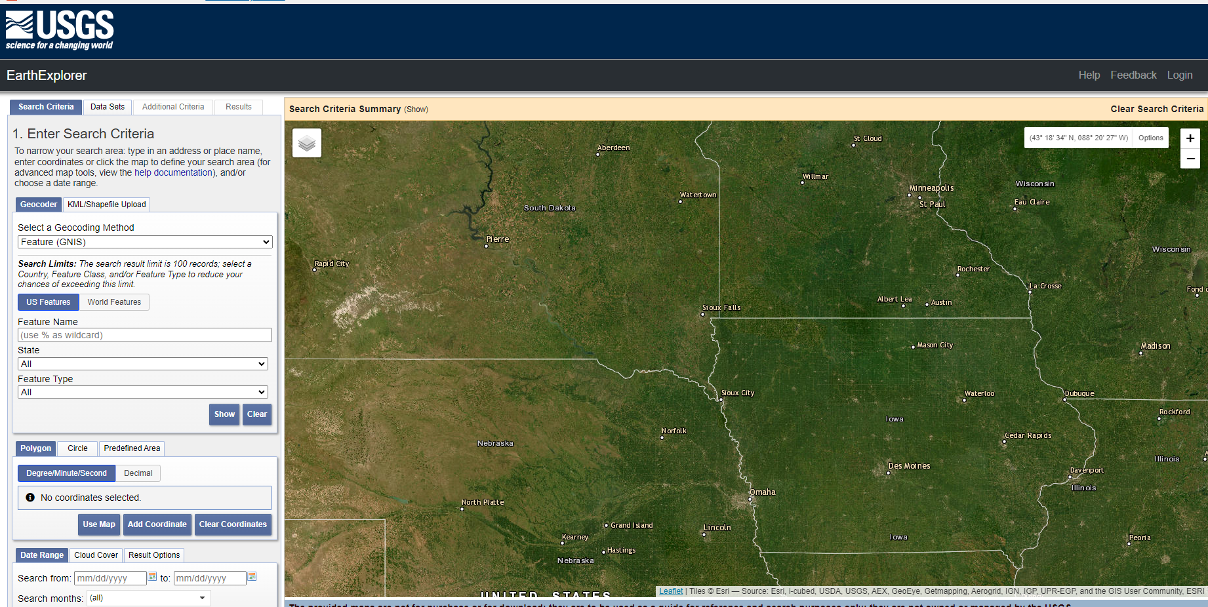1208x607 pixels.
Task: Open calendar picker for the to date
Action: click(x=252, y=577)
